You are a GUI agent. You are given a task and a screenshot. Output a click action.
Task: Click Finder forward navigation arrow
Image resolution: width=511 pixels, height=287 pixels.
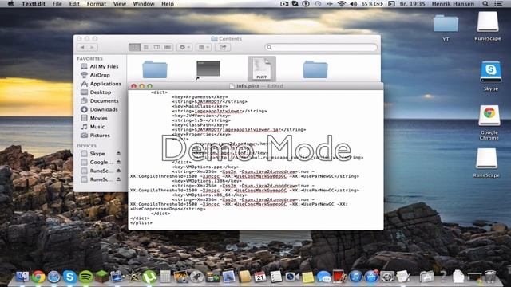(x=93, y=48)
